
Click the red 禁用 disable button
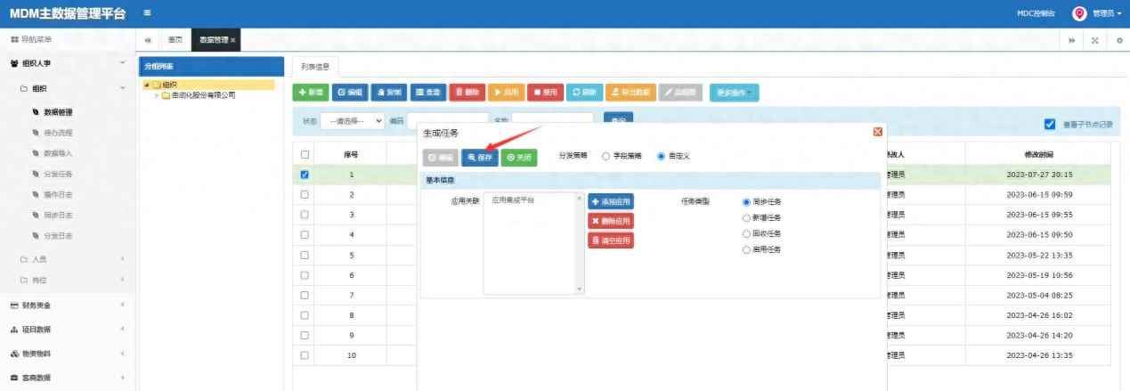(x=545, y=92)
